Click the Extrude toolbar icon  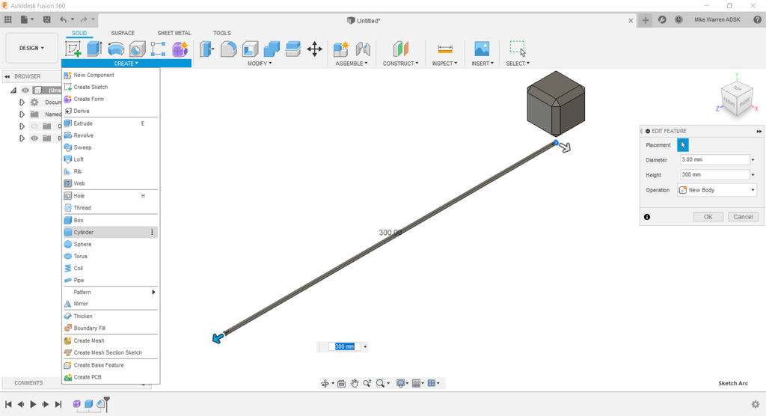coord(94,49)
